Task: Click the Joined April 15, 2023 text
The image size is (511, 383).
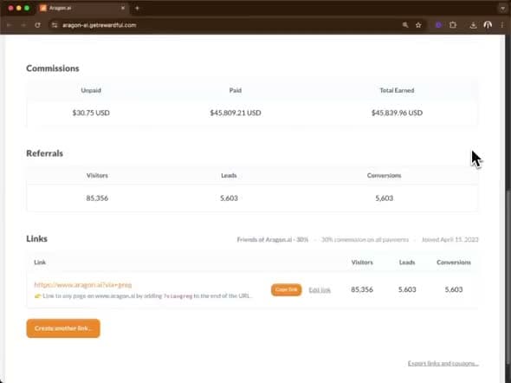Action: coord(450,239)
